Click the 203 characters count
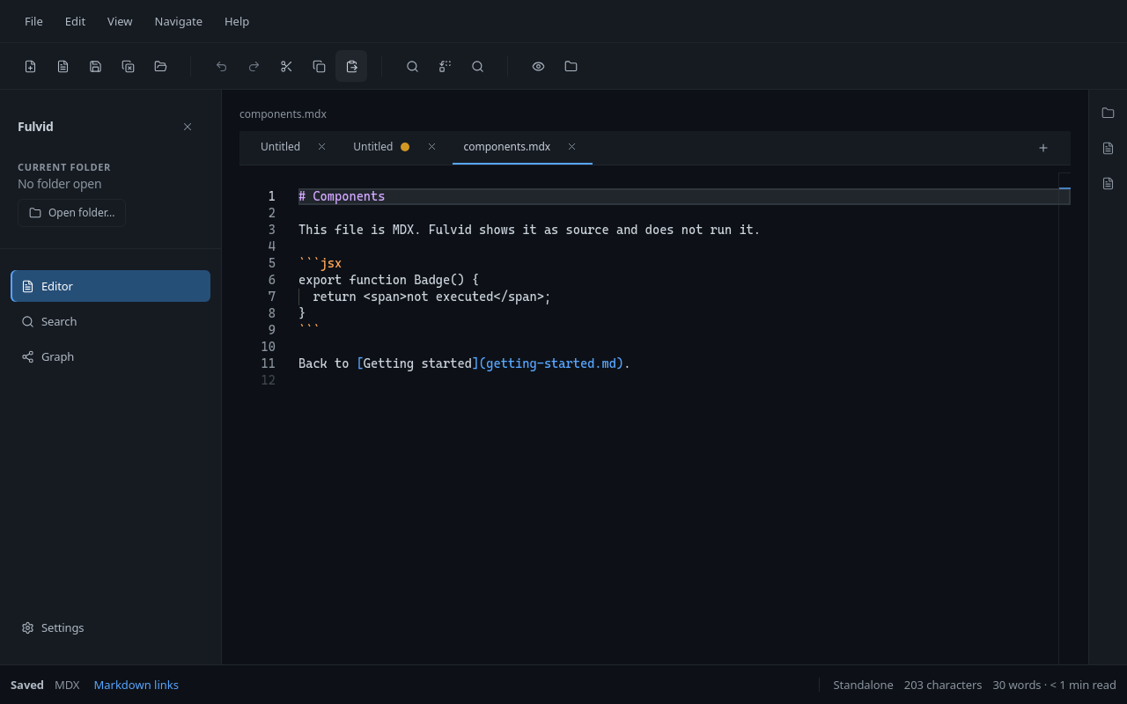 click(943, 685)
